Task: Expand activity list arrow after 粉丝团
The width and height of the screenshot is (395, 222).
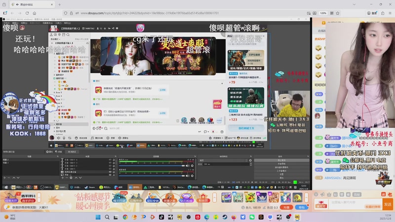Action: tap(215, 198)
